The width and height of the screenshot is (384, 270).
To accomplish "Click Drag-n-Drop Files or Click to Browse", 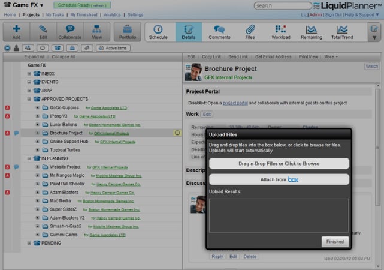I will (279, 164).
